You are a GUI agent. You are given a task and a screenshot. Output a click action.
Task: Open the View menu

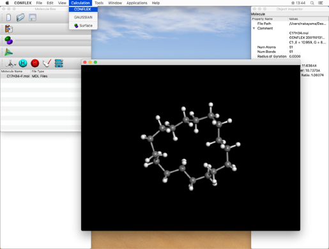tap(62, 3)
